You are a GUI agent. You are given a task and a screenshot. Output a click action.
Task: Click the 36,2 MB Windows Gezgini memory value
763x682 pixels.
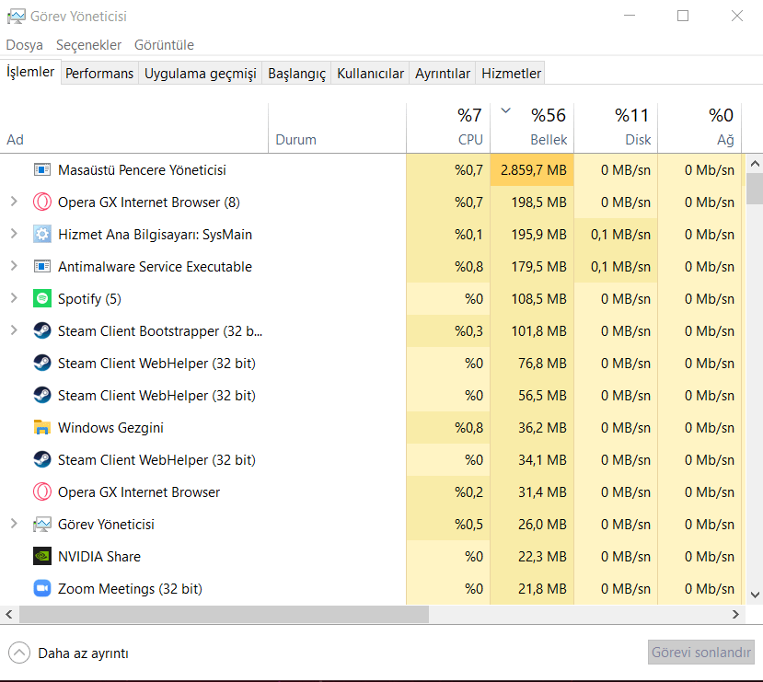pos(542,428)
